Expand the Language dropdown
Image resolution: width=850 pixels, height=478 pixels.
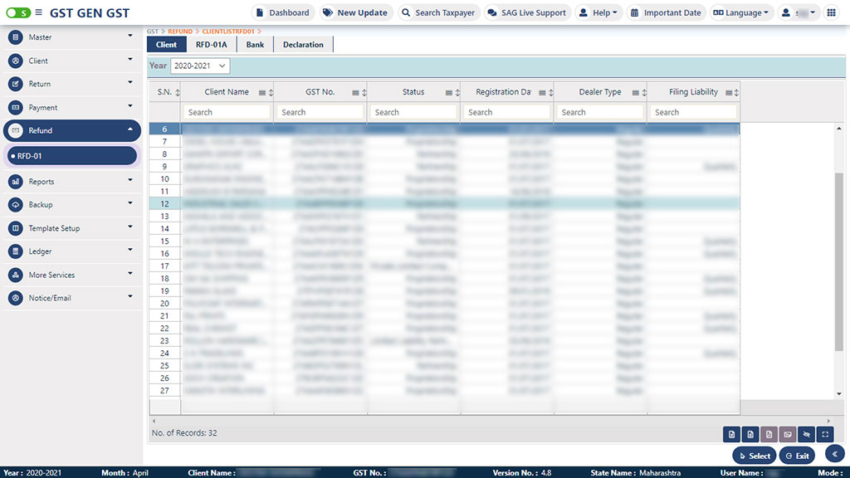(741, 13)
